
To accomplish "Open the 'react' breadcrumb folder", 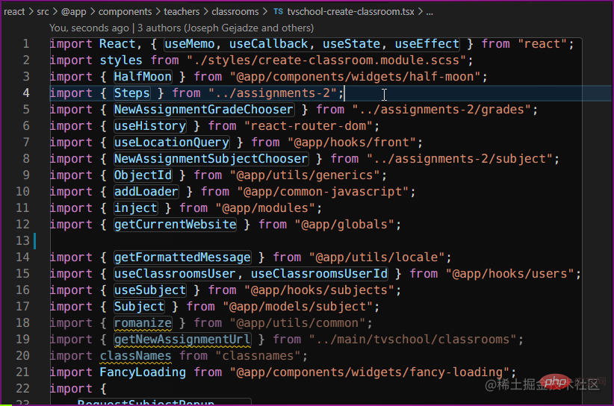I will pos(14,12).
